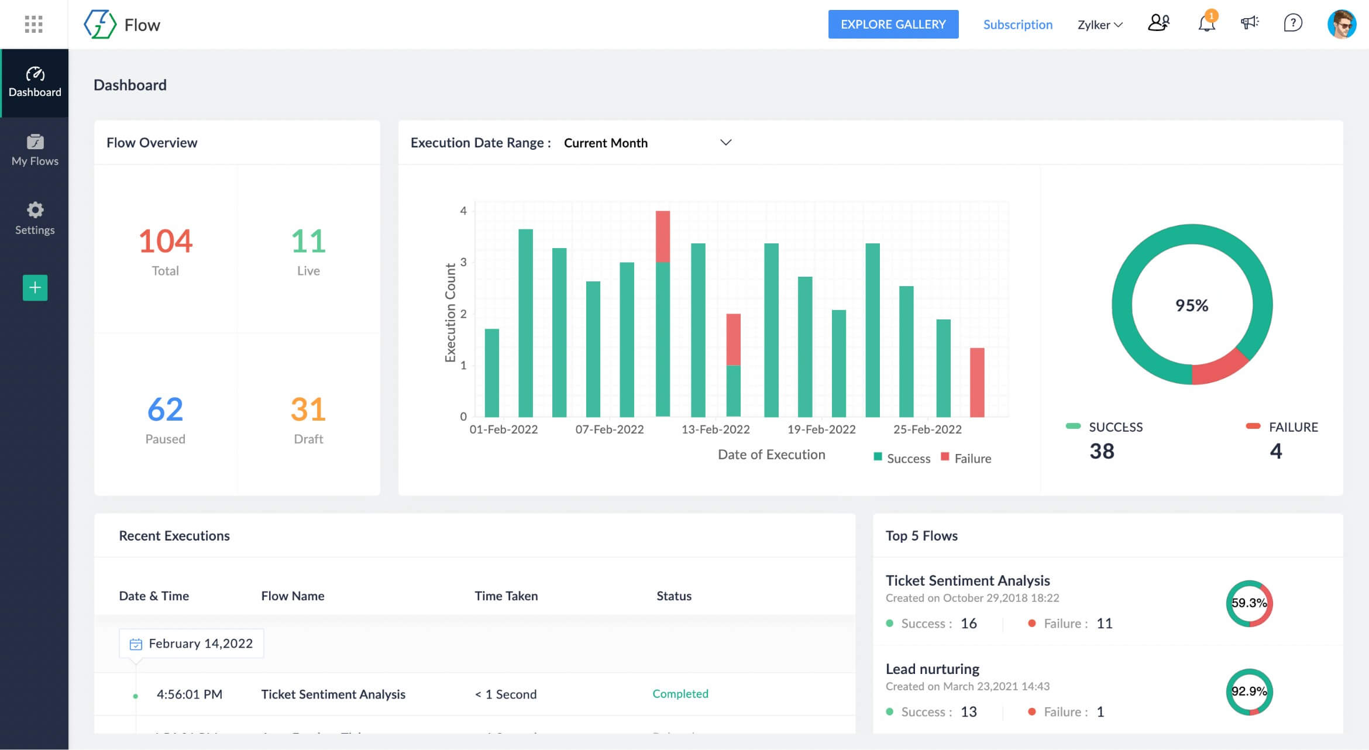Open the apps grid launcher icon

[x=33, y=24]
